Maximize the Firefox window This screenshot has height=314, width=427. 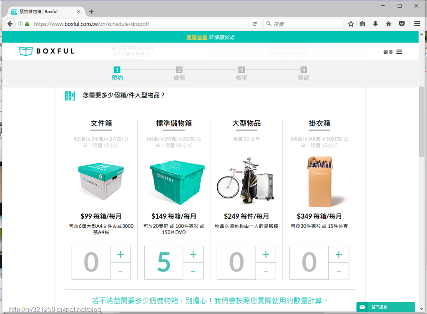[399, 6]
